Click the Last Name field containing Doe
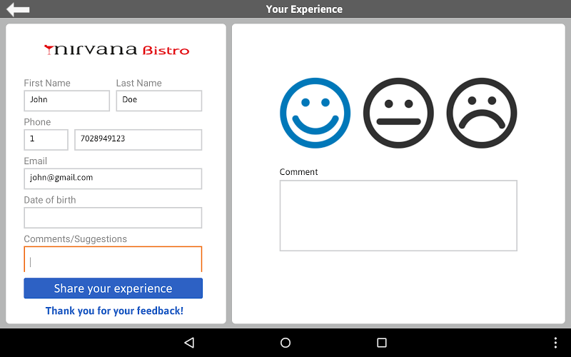571x357 pixels. click(x=159, y=101)
